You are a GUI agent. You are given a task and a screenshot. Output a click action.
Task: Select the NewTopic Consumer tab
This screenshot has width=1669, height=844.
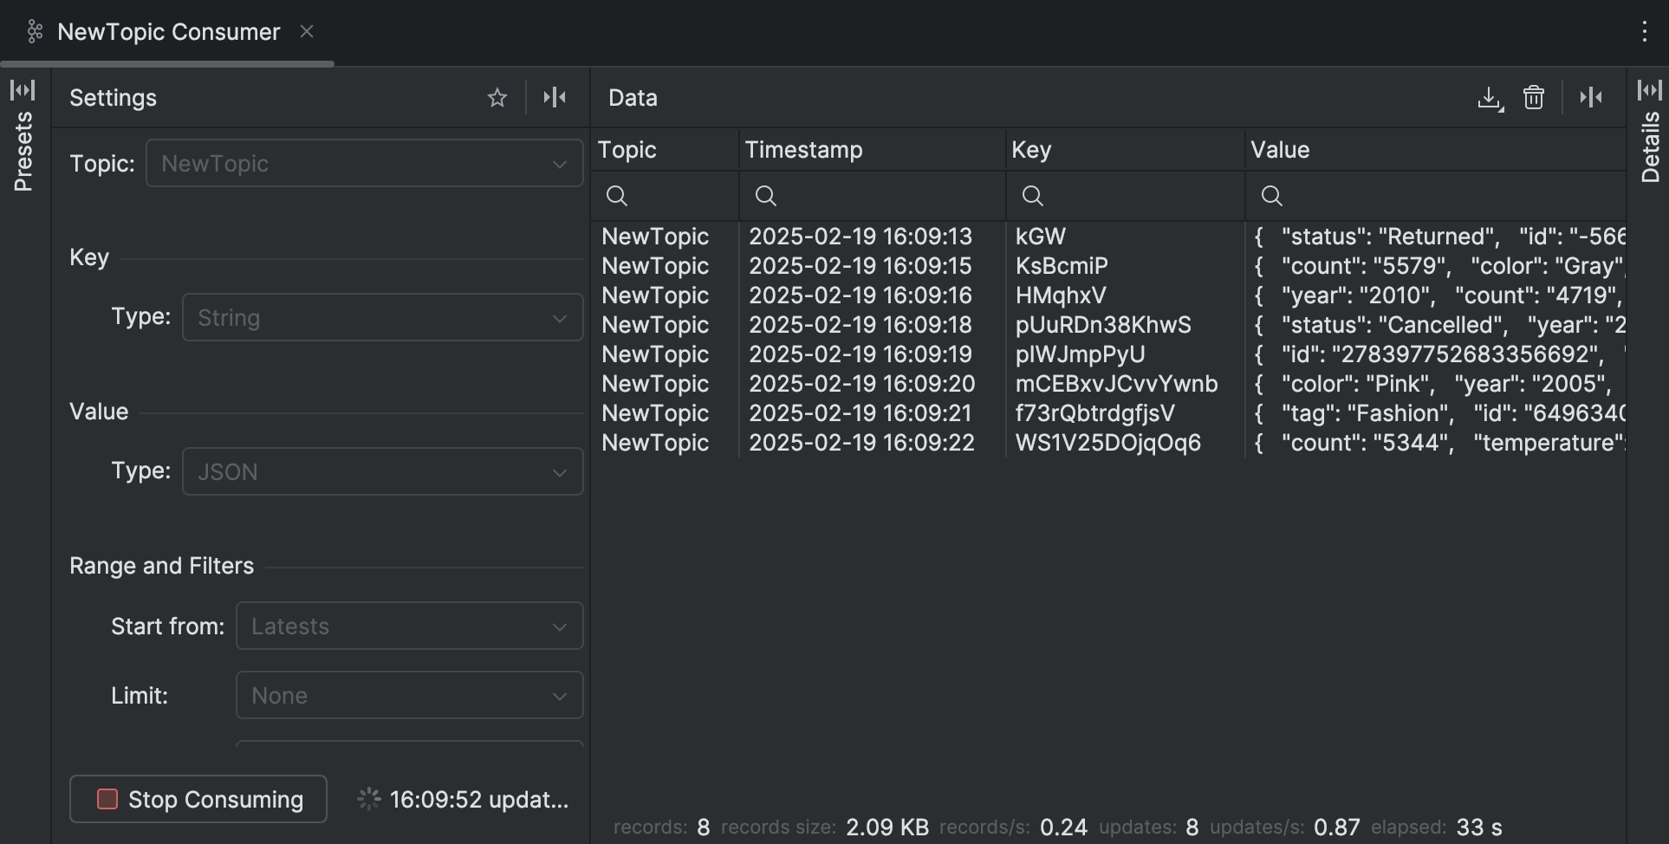[168, 31]
